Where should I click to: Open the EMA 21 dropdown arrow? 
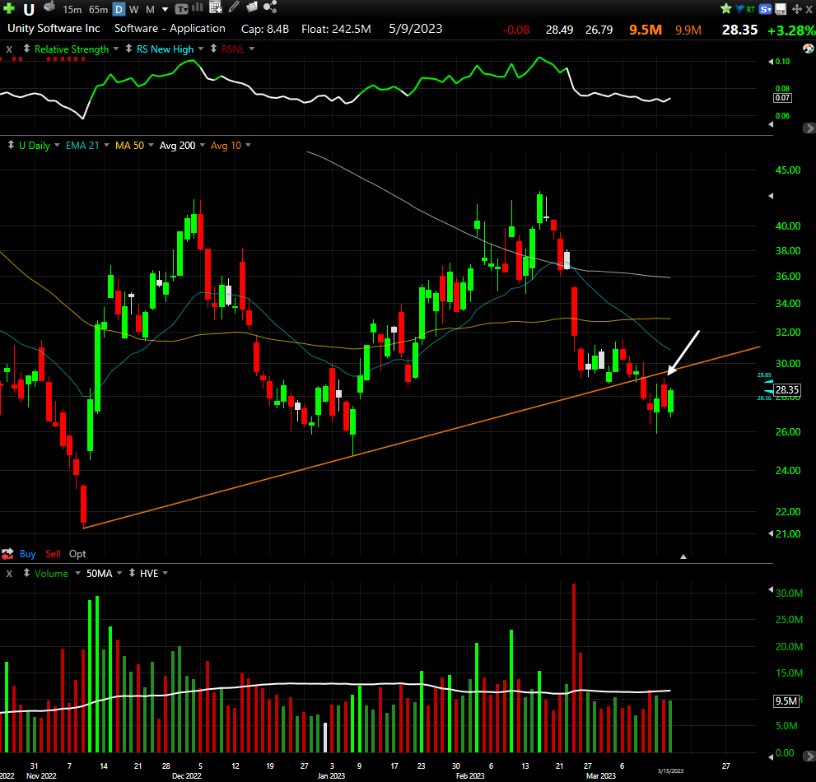pos(106,145)
